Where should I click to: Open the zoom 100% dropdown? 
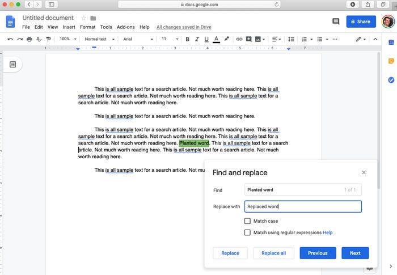[68, 39]
